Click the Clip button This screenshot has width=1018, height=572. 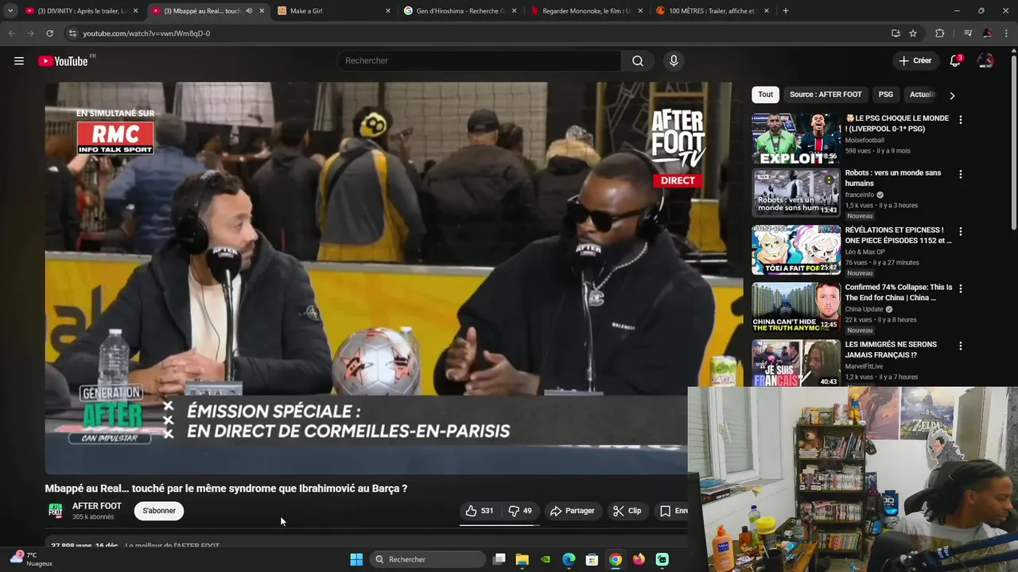point(627,511)
